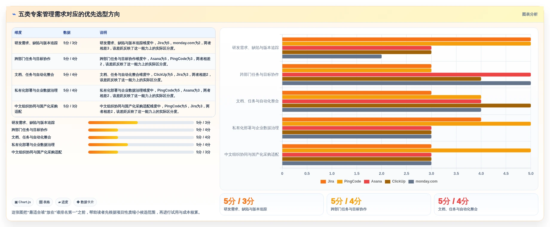Click the 进度 tag chip

tap(63, 202)
